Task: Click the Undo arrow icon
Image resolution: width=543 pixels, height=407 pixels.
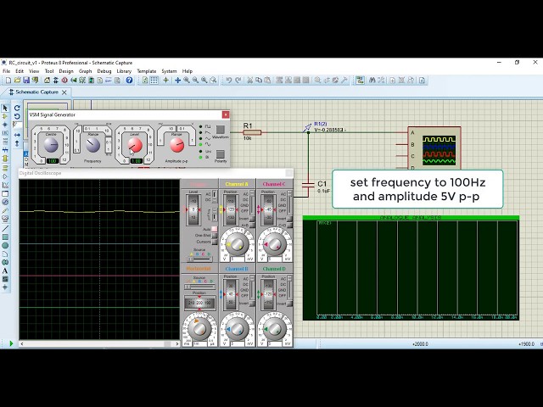Action: pyautogui.click(x=229, y=81)
